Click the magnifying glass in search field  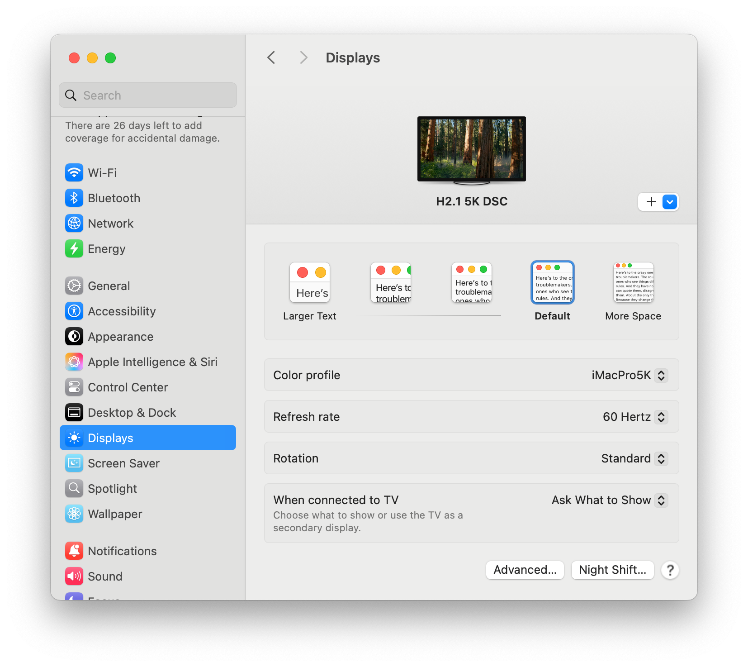[71, 95]
